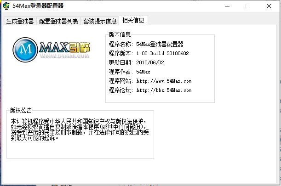Click the 版本信息 group heading
Screen dimensions: 281x186
(120, 34)
